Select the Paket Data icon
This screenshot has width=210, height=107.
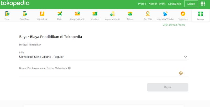coord(25,14)
